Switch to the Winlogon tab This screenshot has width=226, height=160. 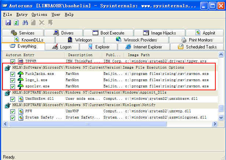(x=80, y=40)
